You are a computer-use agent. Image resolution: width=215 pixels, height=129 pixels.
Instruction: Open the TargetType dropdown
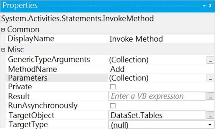209,124
